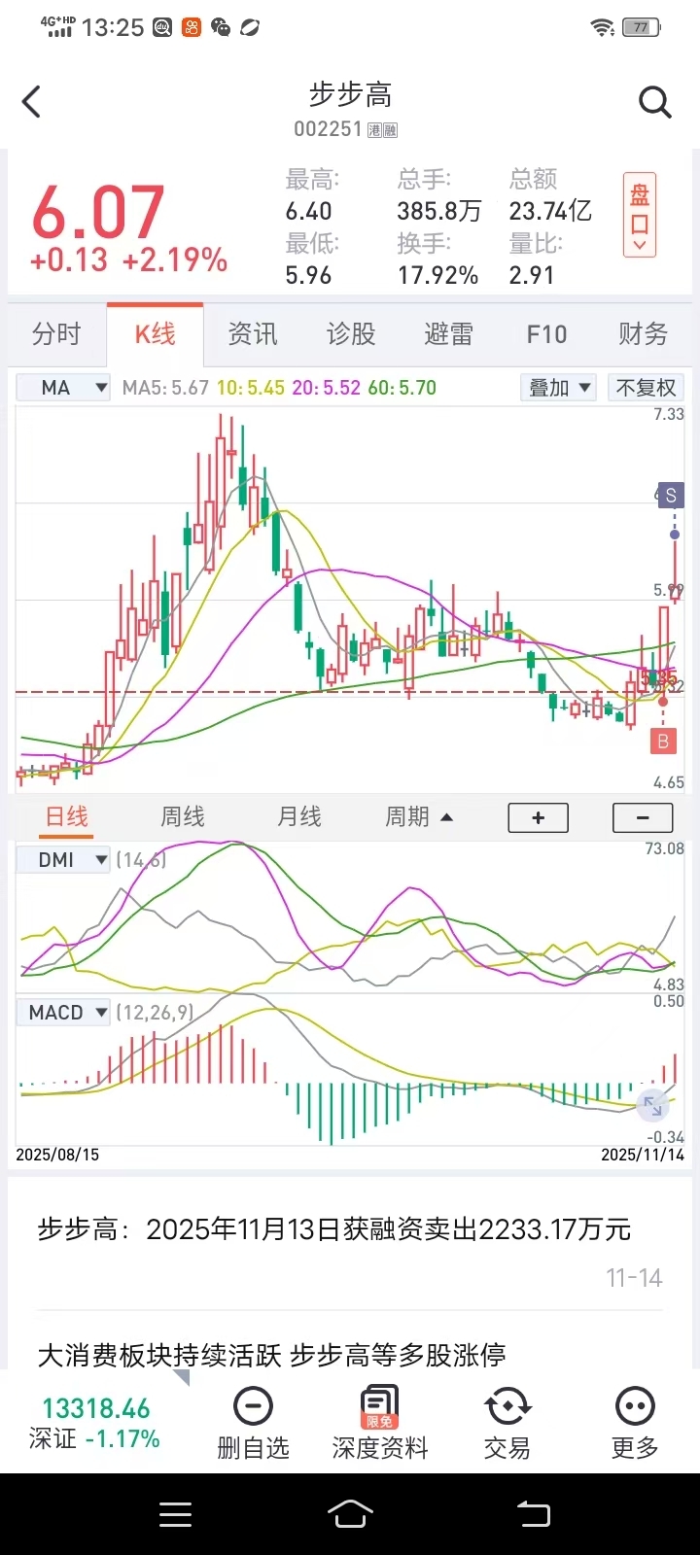Screen dimensions: 700x1555
Task: Open the 资讯 news tab
Action: coord(253,334)
